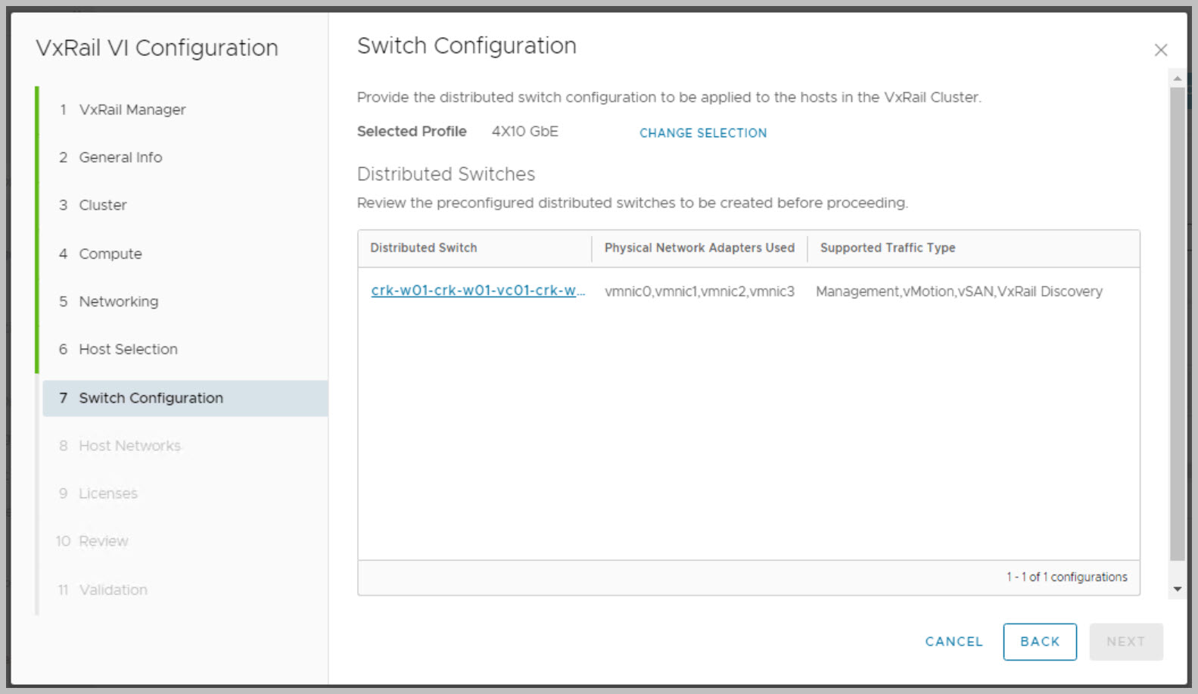Go to VxRail Manager step

coord(132,110)
